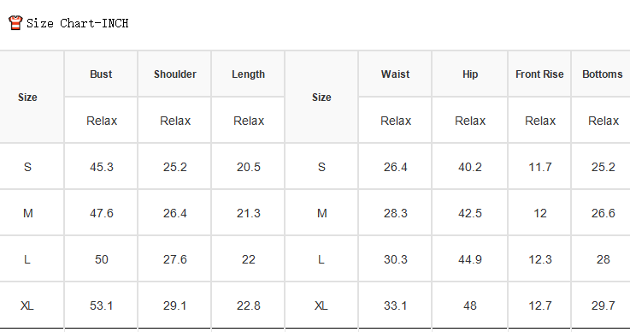Select the Bust column header
This screenshot has width=630, height=332.
click(101, 74)
